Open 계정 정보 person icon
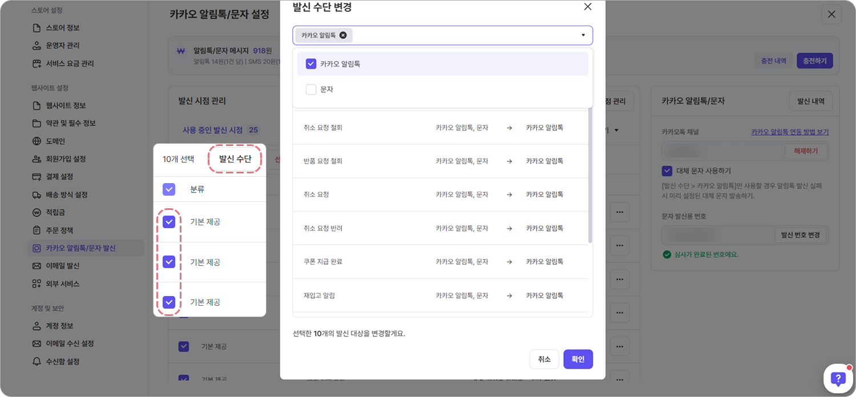 37,326
